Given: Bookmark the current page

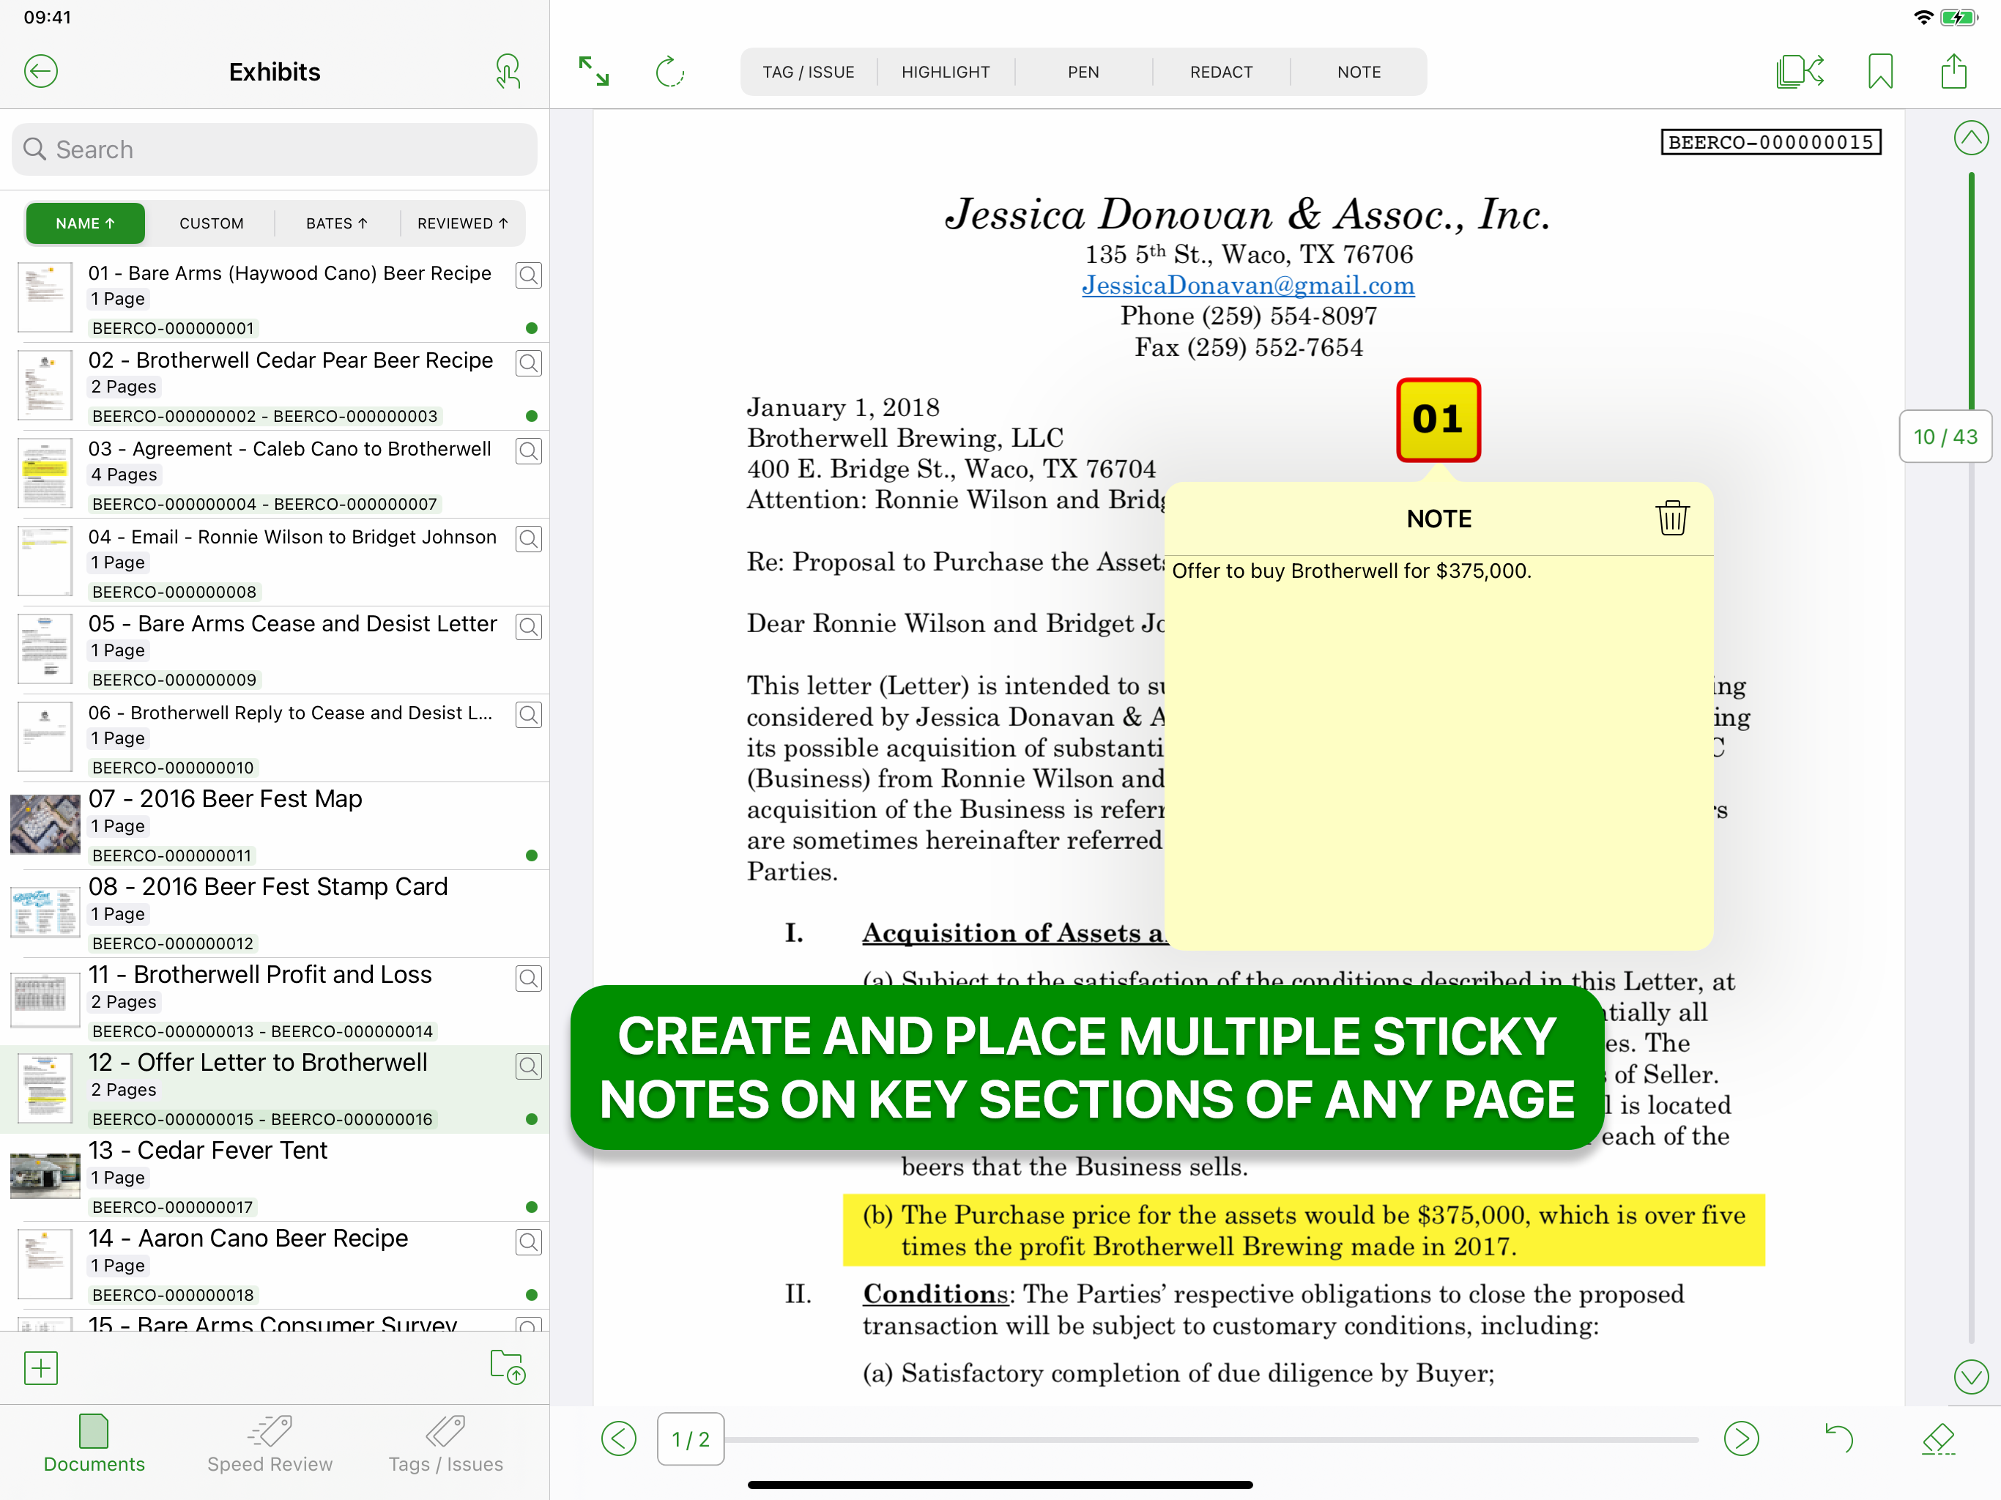Looking at the screenshot, I should [1879, 72].
